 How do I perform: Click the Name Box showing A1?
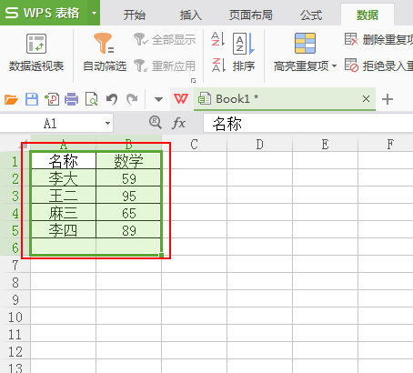[50, 124]
